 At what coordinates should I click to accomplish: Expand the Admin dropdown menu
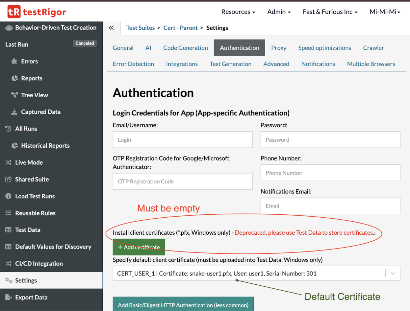(x=279, y=12)
